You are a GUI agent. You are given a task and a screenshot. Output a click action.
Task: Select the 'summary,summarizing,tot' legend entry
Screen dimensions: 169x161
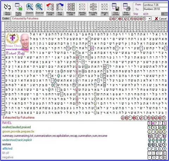coord(55,136)
